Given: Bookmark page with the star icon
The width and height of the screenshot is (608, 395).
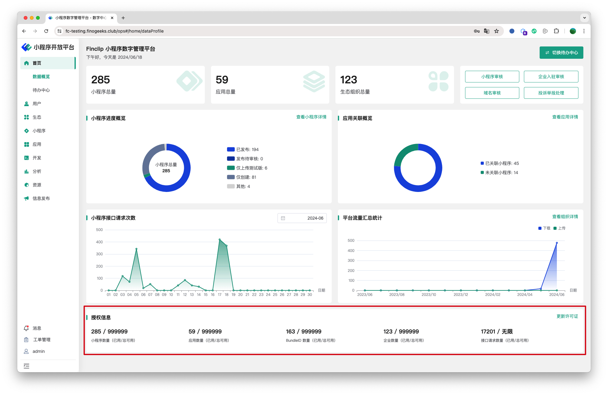Looking at the screenshot, I should pos(497,31).
